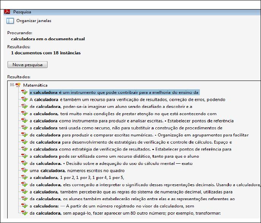Open result 'a calculadora, terá muito mais condições'

point(123,114)
